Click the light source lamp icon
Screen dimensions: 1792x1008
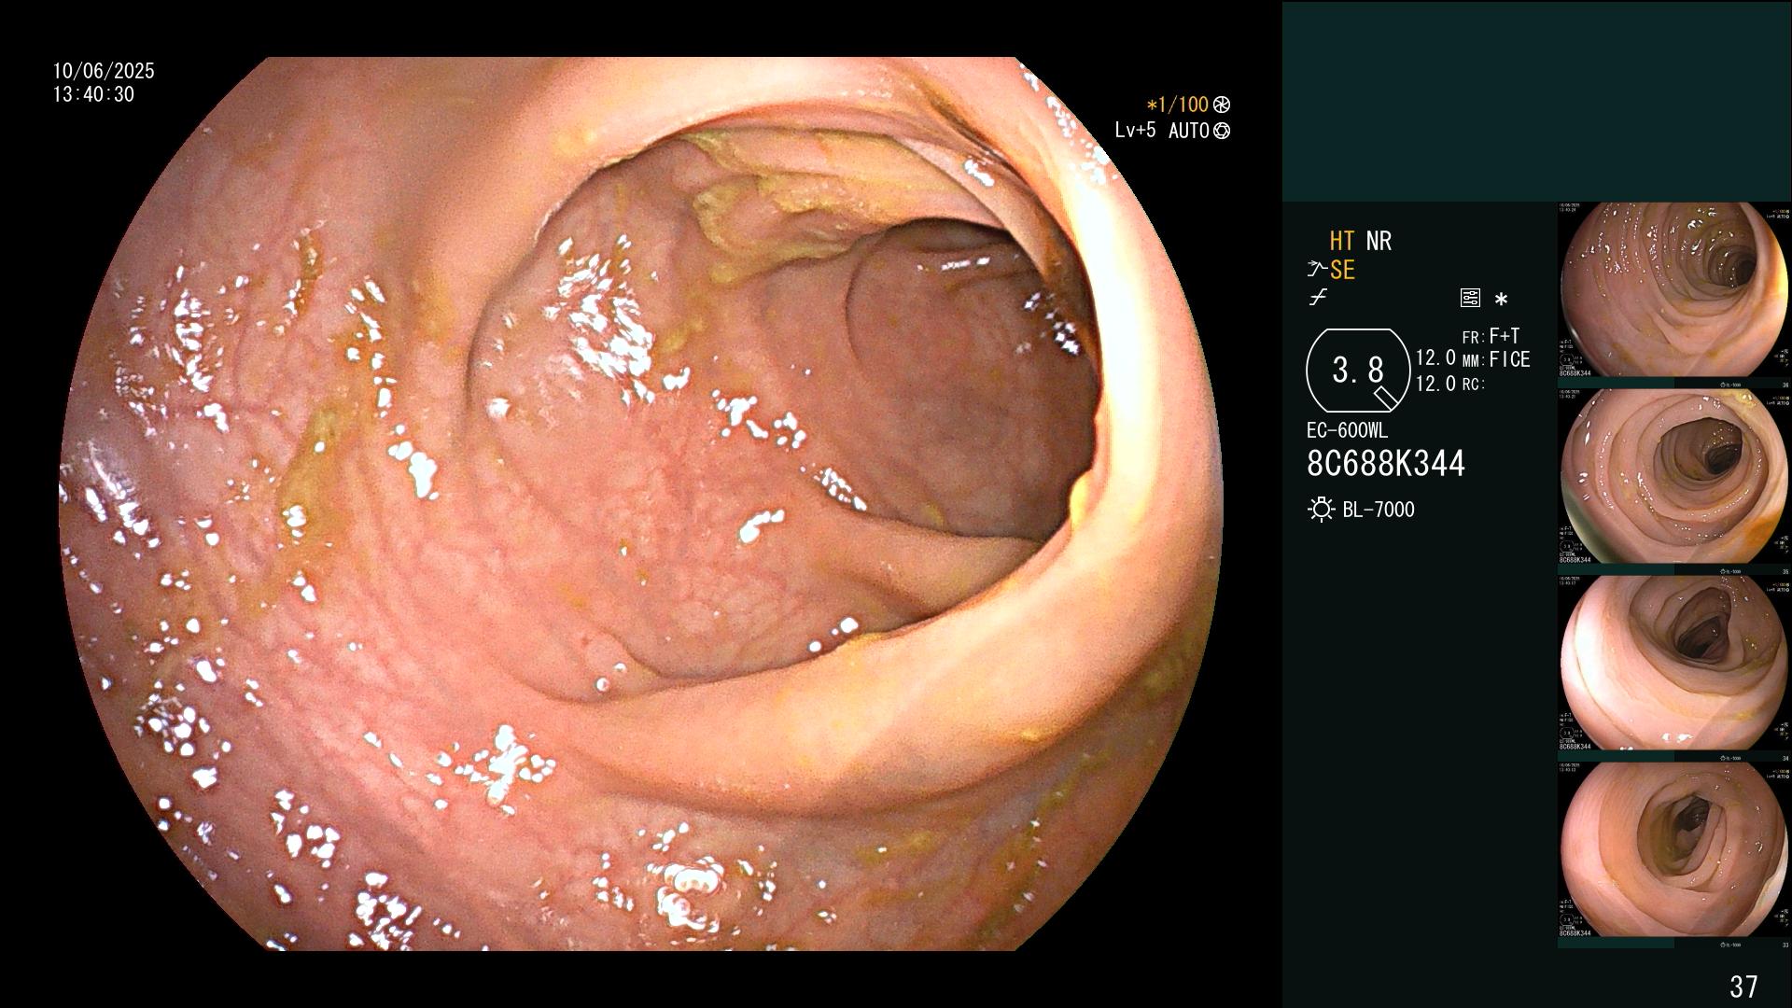point(1321,510)
